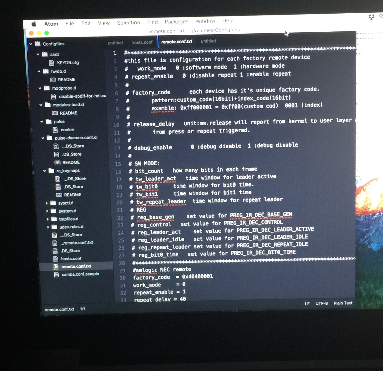The height and width of the screenshot is (371, 383).
Task: Click the LF line ending selector
Action: (x=307, y=304)
